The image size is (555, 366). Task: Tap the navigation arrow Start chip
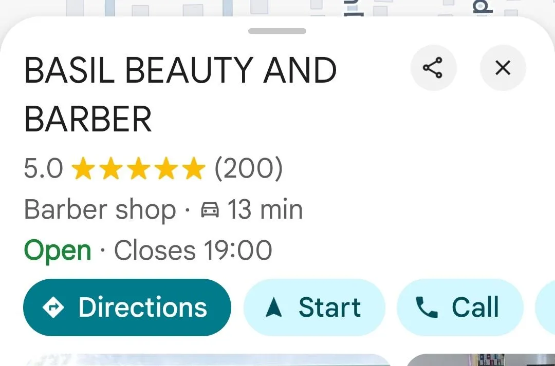click(314, 307)
